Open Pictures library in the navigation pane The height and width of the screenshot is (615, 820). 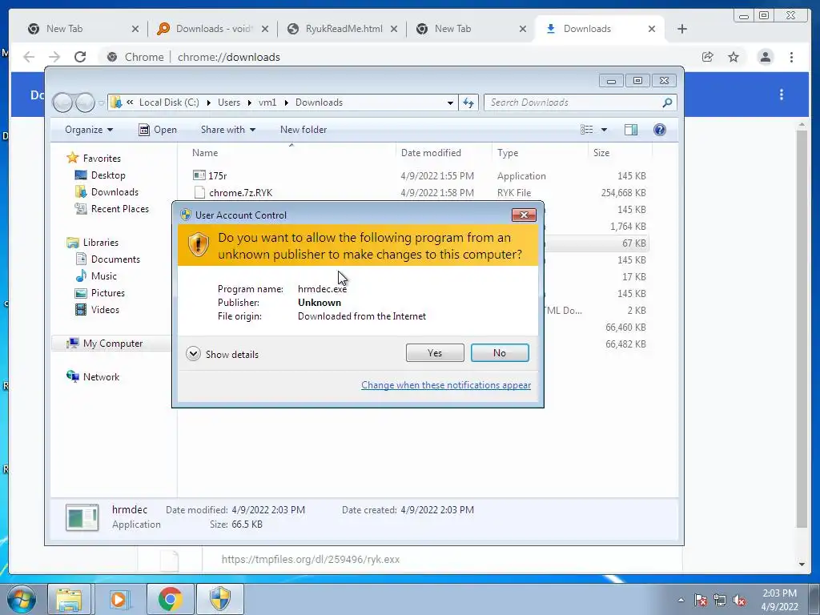click(x=100, y=293)
